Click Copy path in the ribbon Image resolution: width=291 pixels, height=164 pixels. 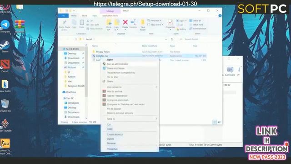93,25
